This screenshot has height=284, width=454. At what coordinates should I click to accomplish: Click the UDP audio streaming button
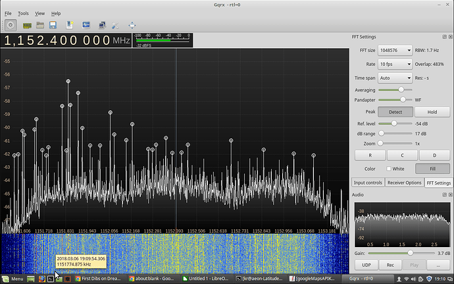[x=366, y=265]
